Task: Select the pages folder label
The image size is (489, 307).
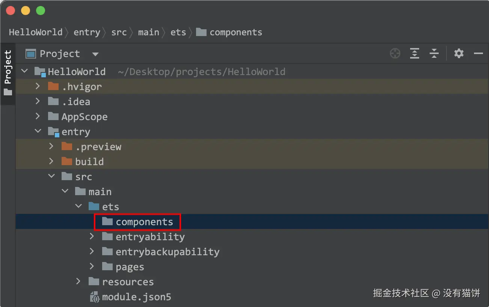Action: pyautogui.click(x=130, y=267)
